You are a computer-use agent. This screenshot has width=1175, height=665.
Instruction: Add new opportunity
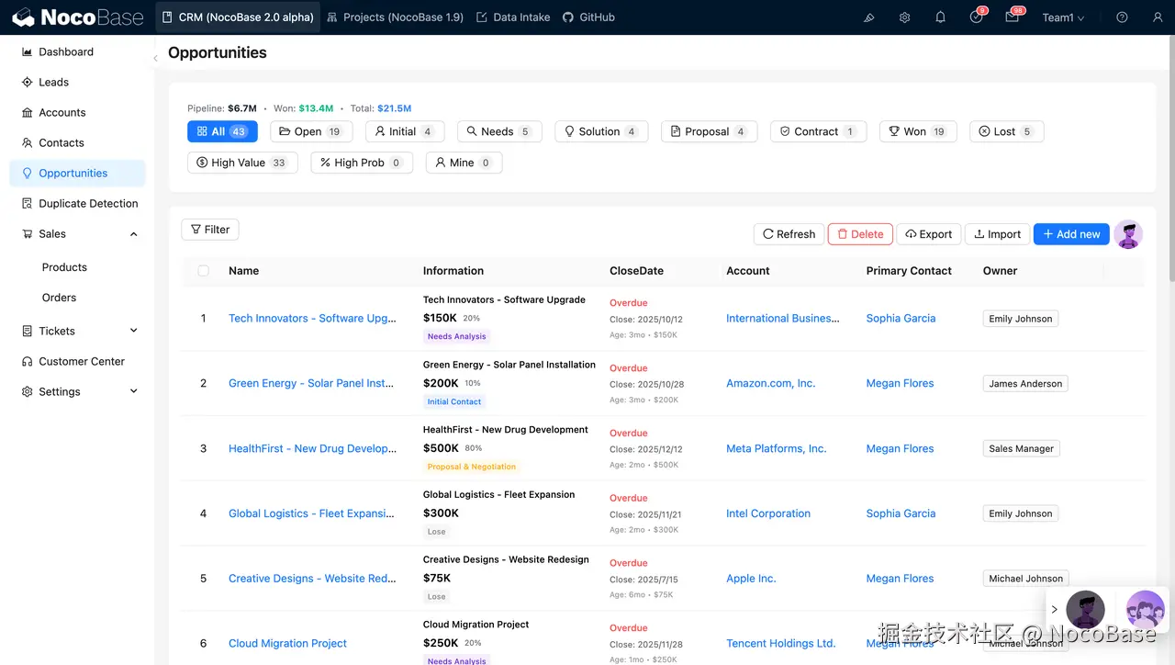1071,234
